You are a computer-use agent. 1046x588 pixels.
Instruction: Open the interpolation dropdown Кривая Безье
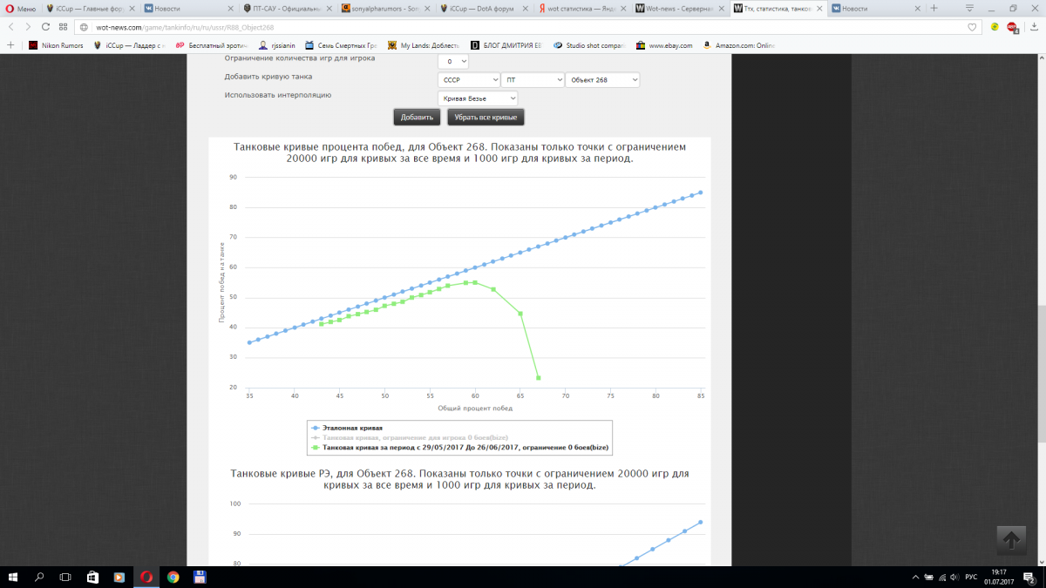pyautogui.click(x=478, y=98)
